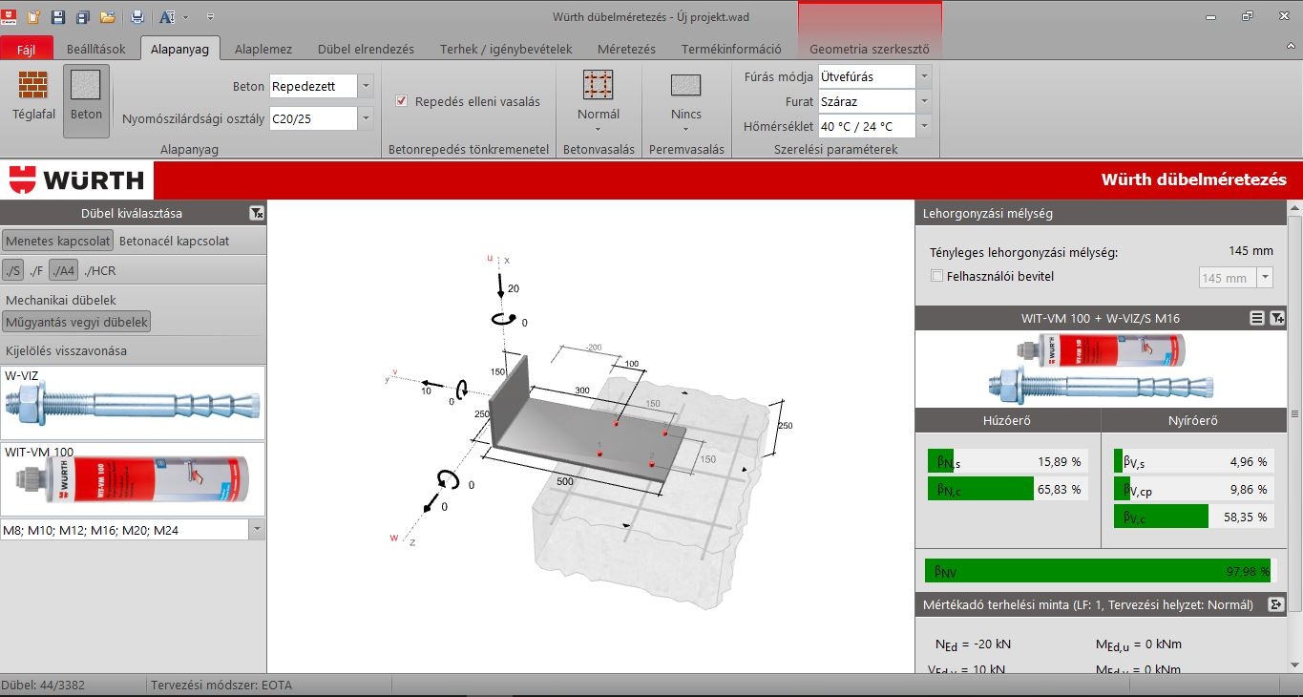Print using the printer icon
Image resolution: width=1303 pixels, height=697 pixels.
[137, 17]
